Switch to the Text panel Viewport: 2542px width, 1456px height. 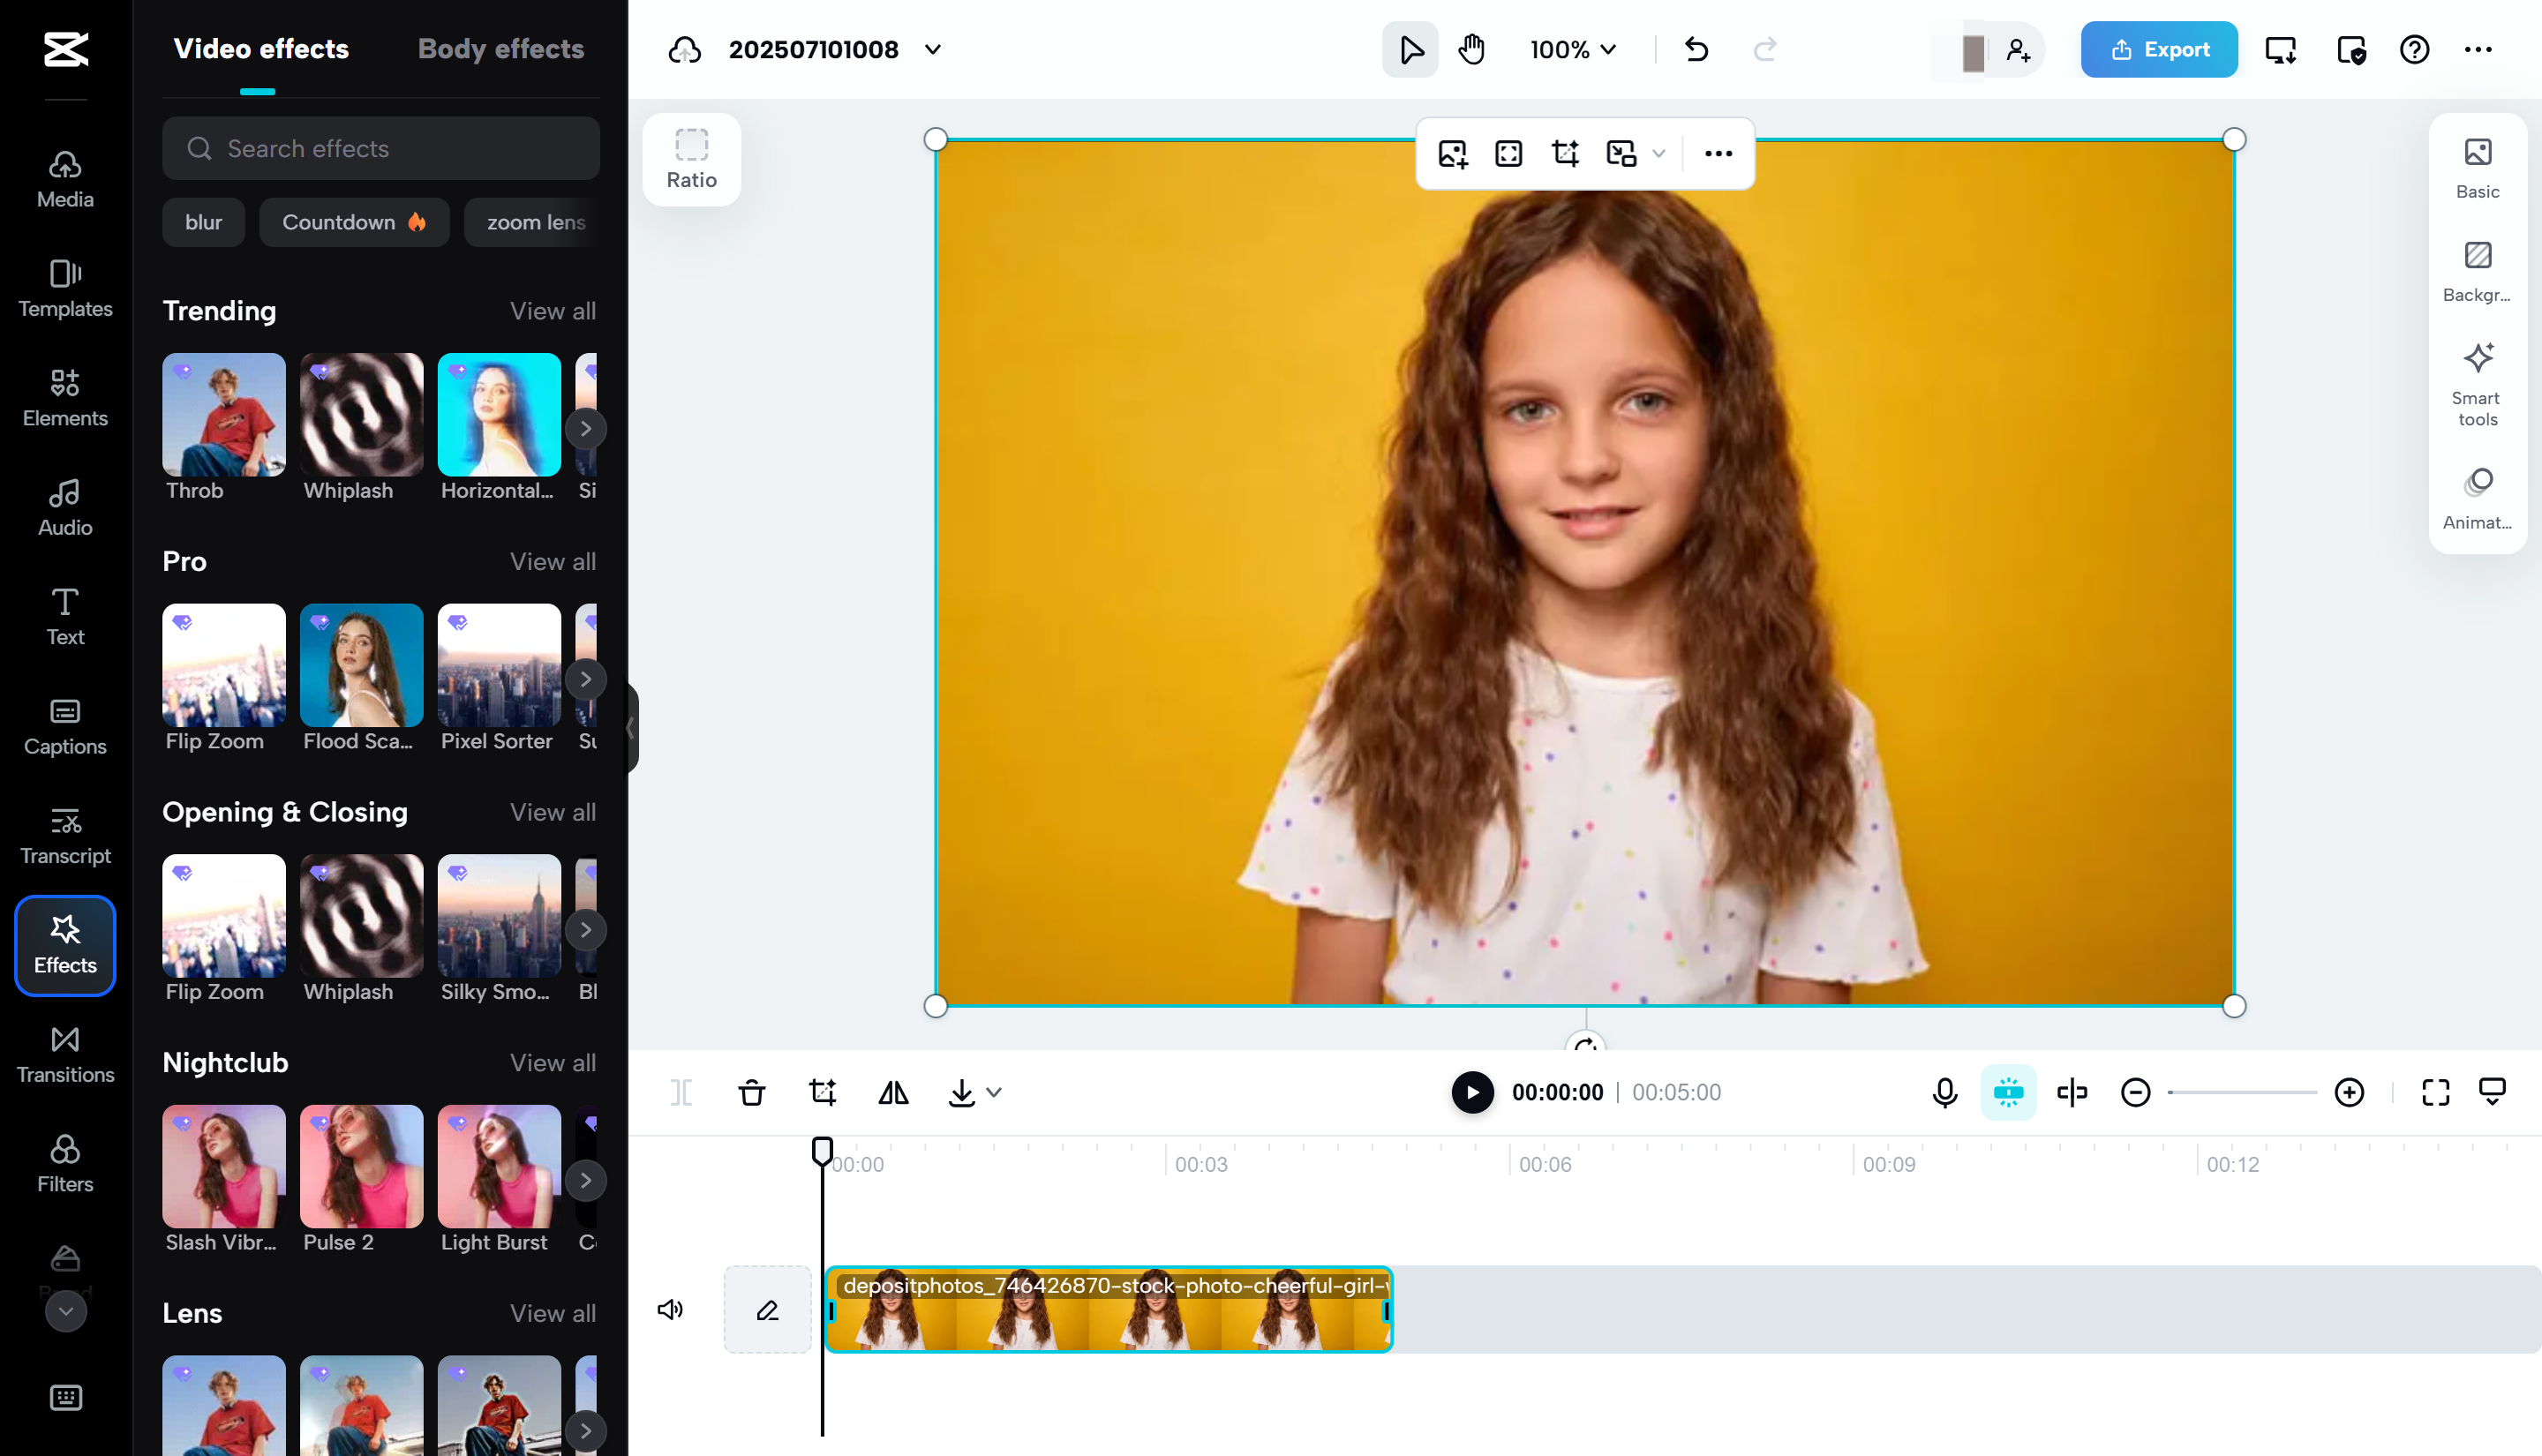(64, 616)
